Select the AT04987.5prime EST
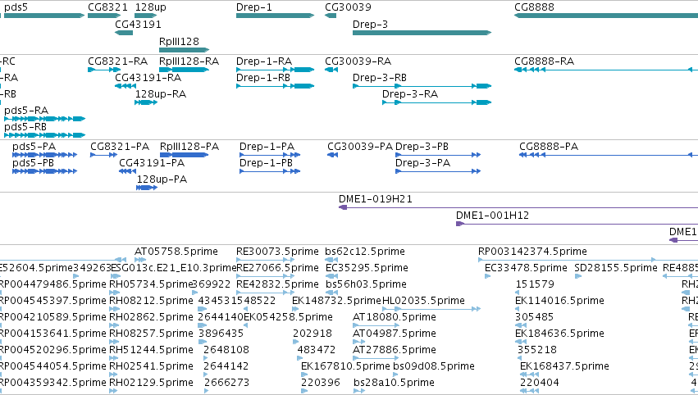 [x=358, y=342]
